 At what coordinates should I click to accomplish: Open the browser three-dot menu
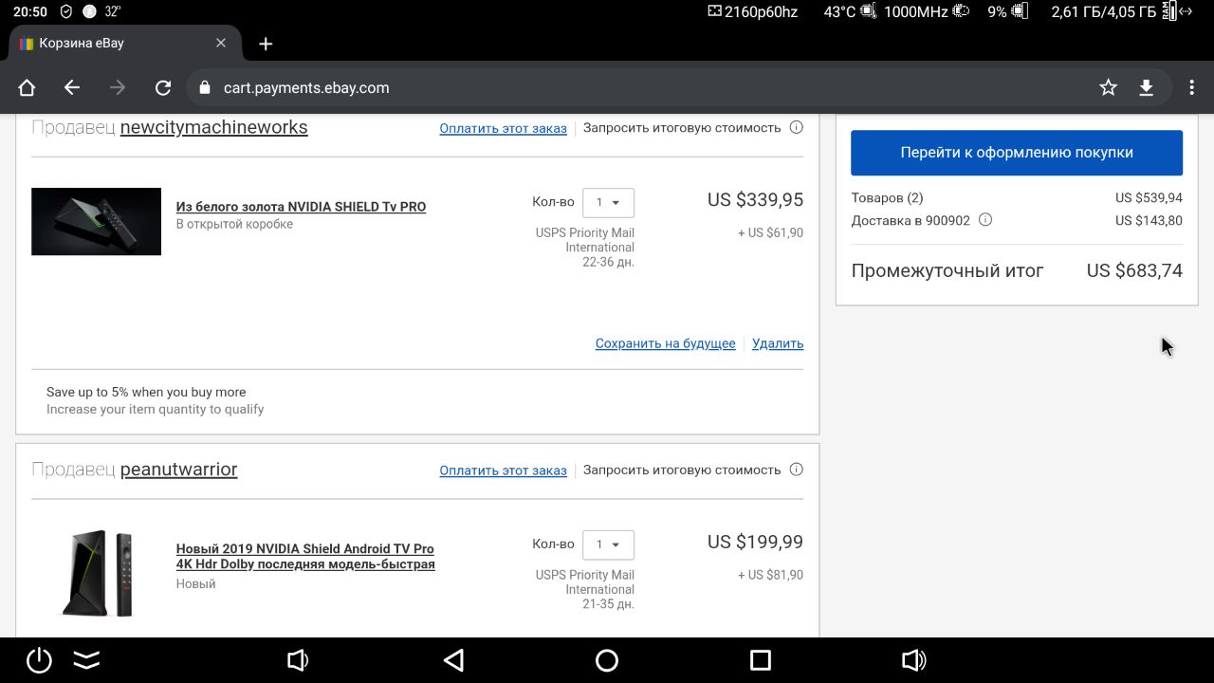pos(1192,87)
